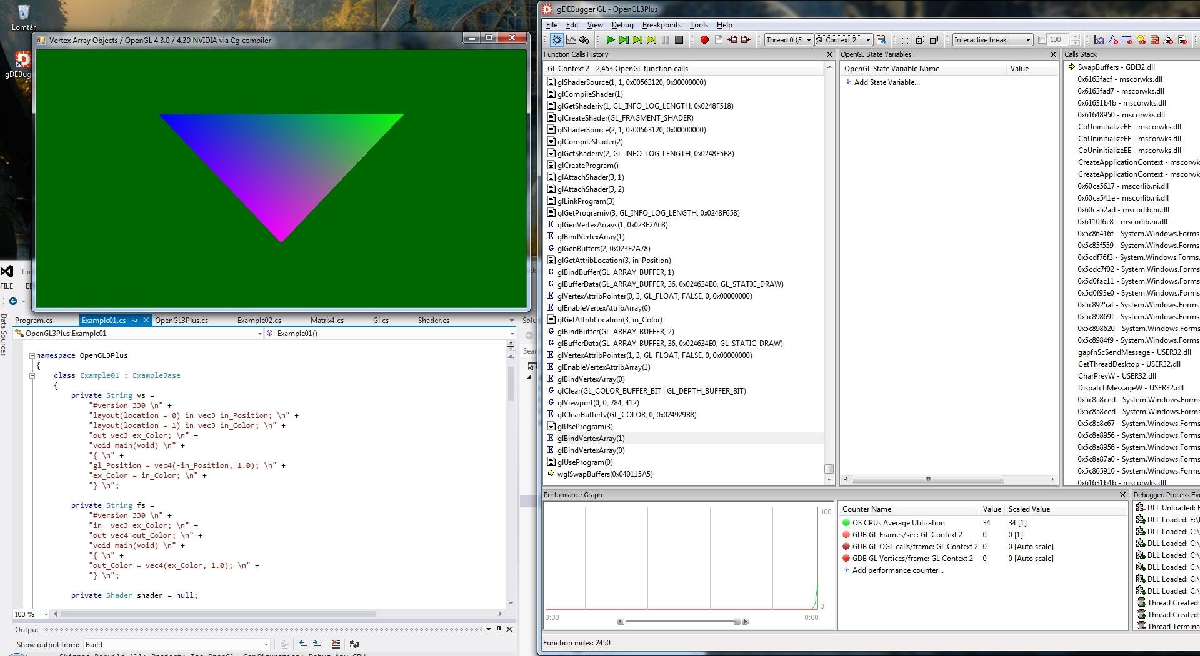Open the Breakpoints menu
The image size is (1200, 656).
(661, 25)
